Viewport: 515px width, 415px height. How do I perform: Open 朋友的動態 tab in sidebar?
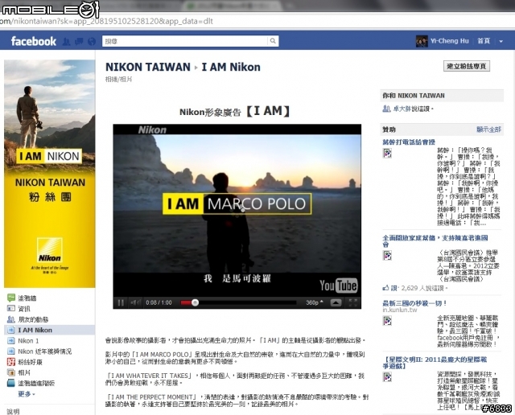(x=33, y=319)
